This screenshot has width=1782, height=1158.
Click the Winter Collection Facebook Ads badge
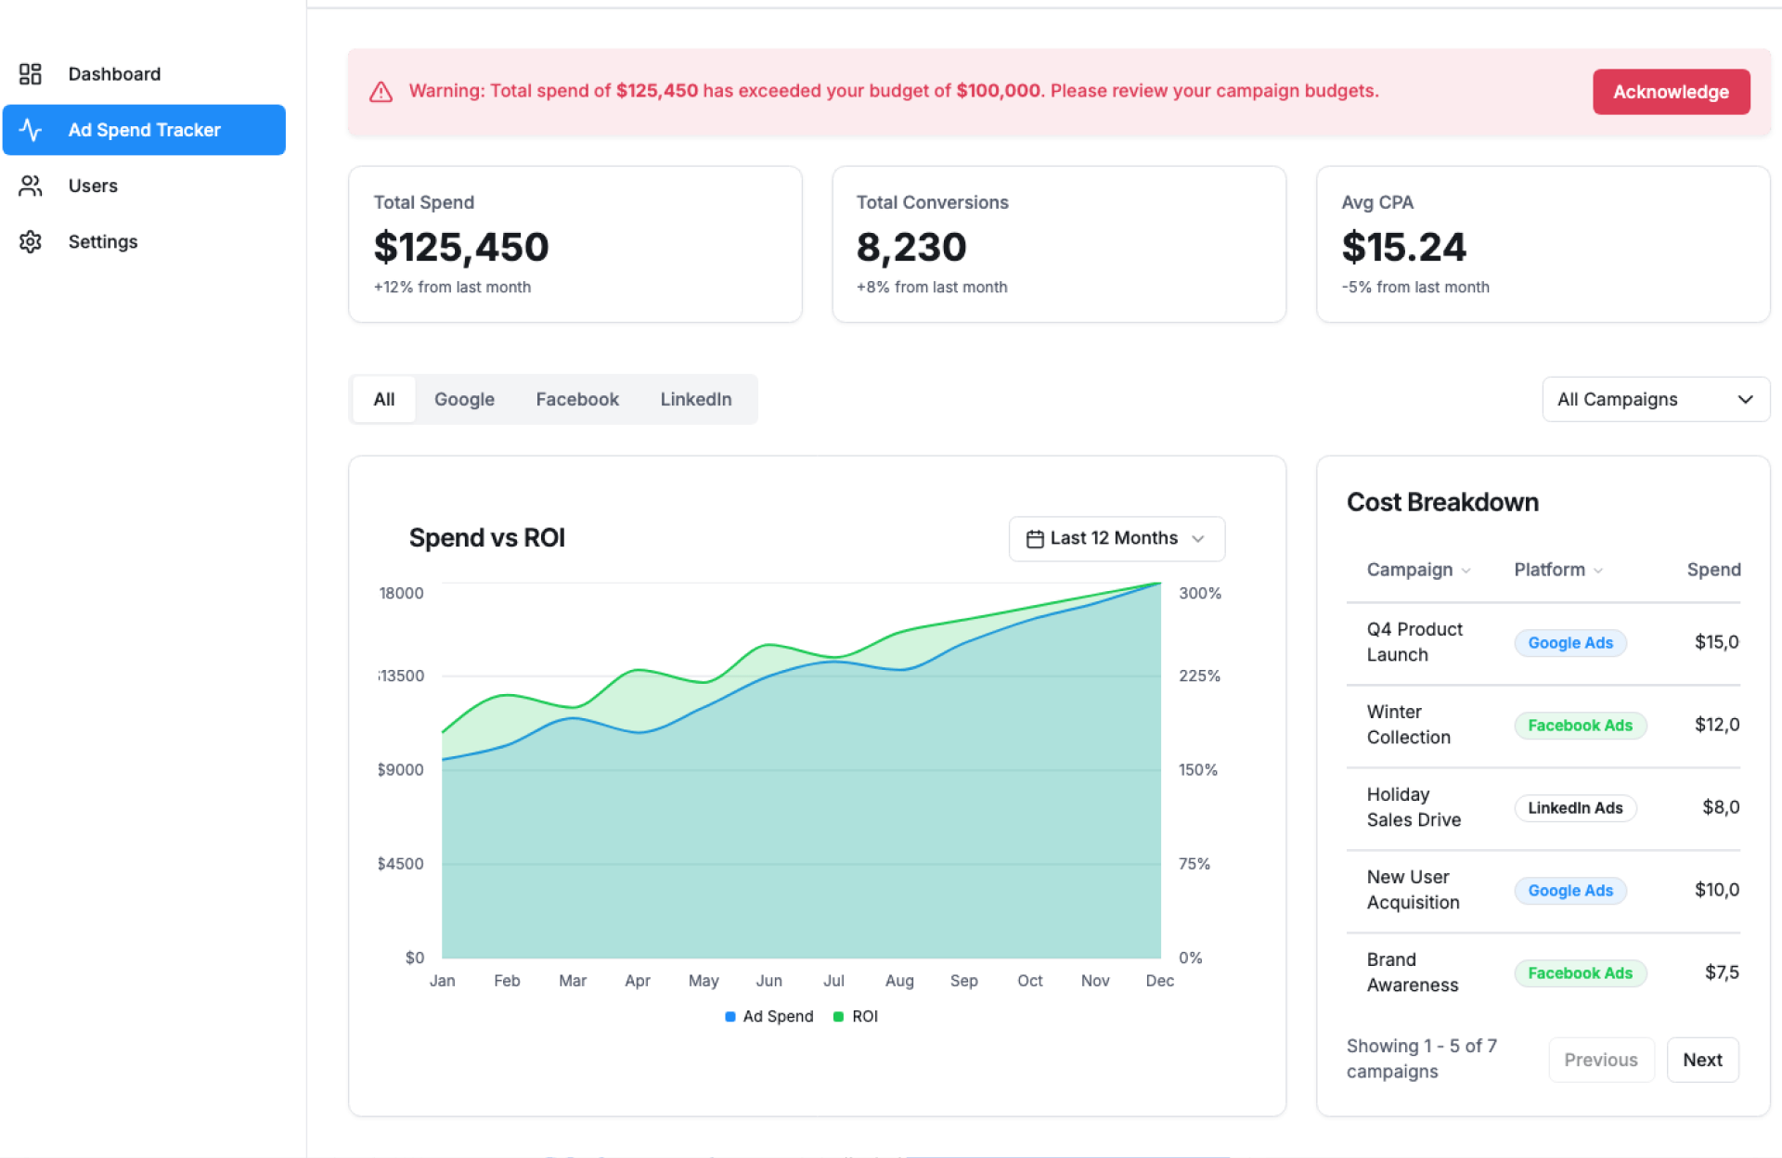[x=1579, y=726]
